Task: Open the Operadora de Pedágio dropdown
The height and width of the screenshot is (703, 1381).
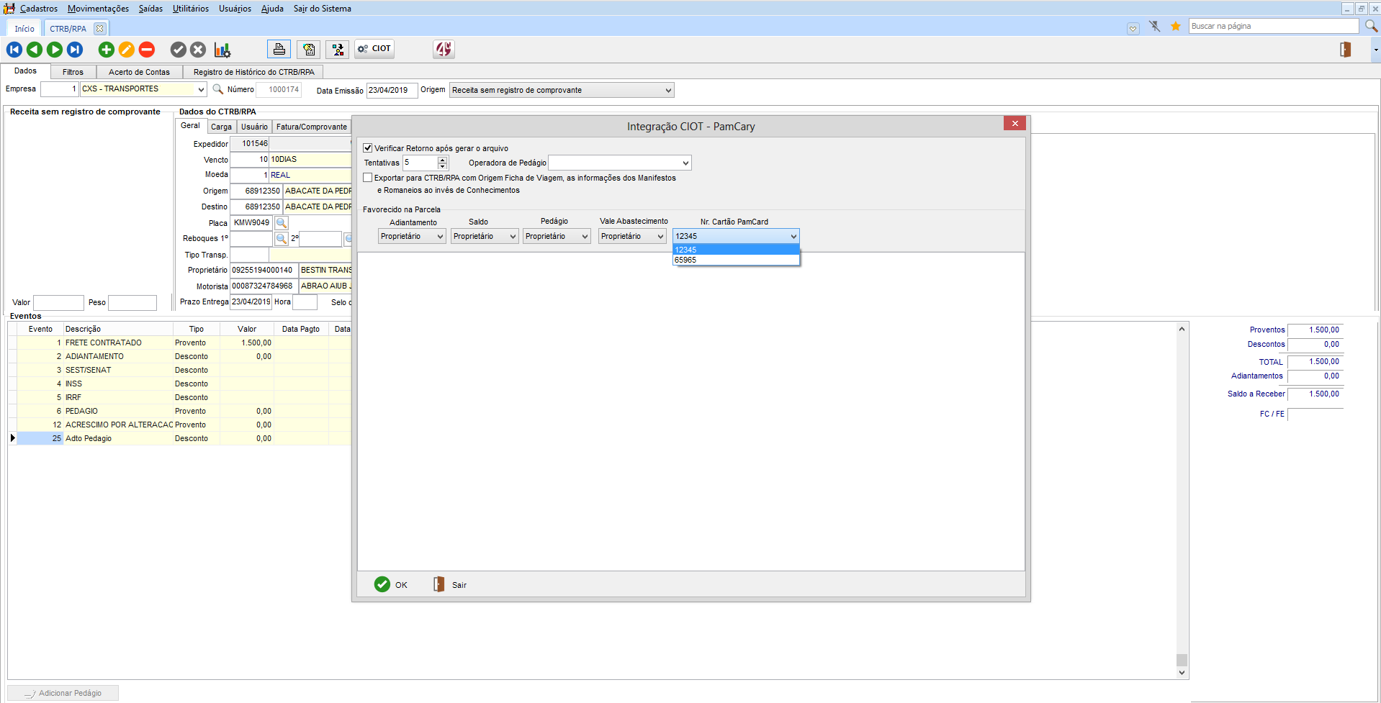Action: click(x=685, y=163)
